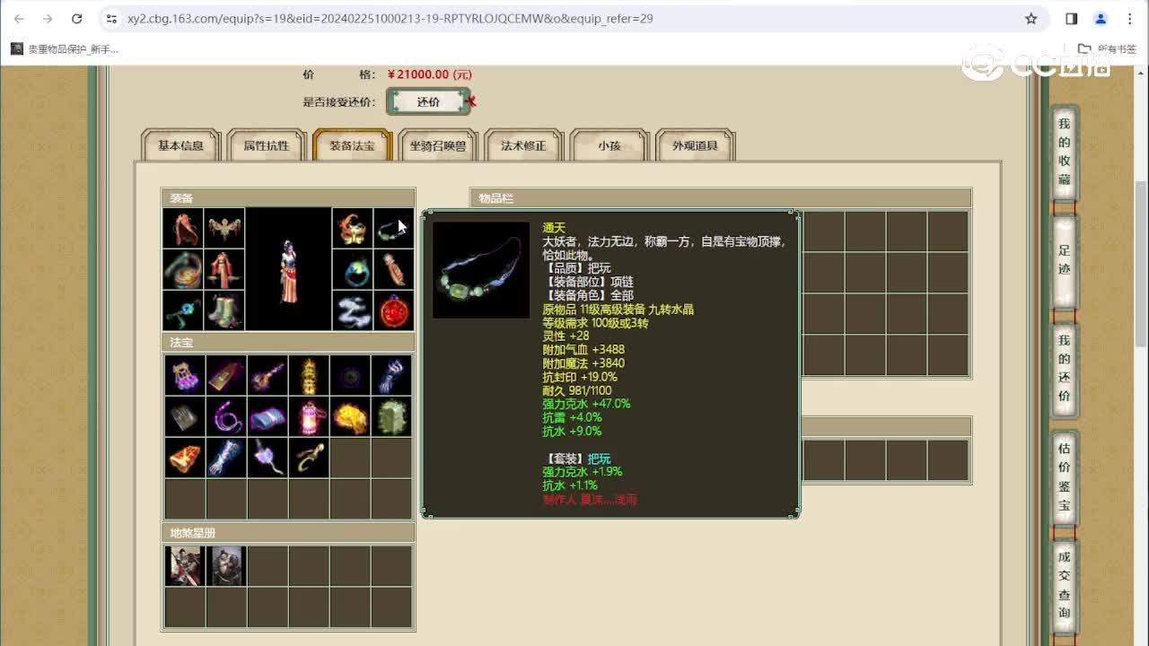Select the orange mask equipment icon
Viewport: 1149px width, 646px height.
pos(352,229)
